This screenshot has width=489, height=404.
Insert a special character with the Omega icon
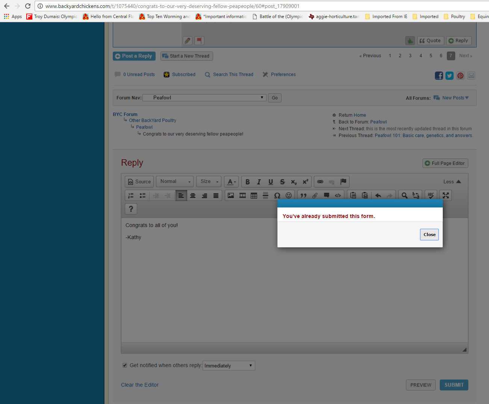click(x=277, y=195)
